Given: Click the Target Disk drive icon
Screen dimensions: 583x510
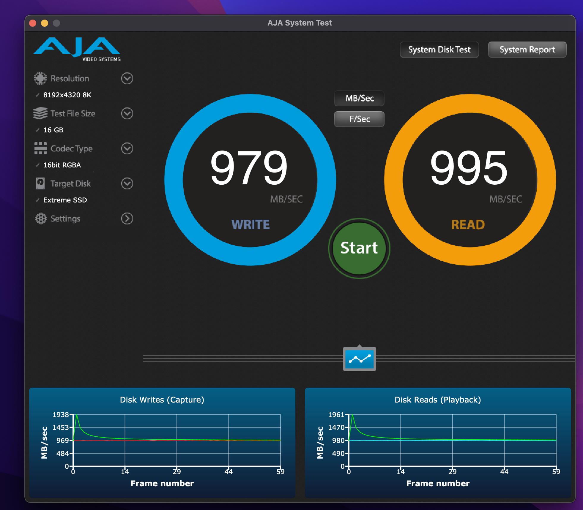Looking at the screenshot, I should point(40,183).
